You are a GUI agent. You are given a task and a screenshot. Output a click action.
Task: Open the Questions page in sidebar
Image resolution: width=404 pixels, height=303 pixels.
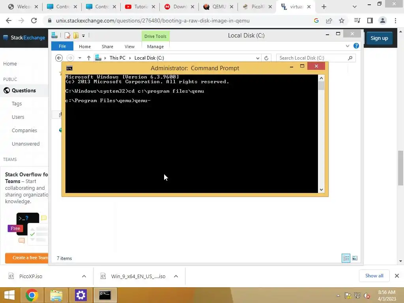pos(24,90)
